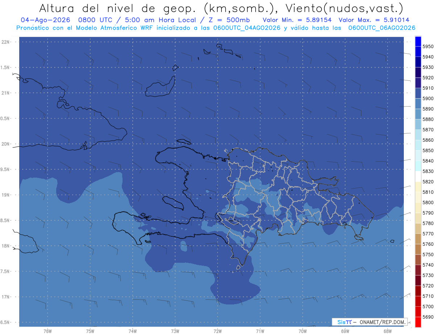Click the '5900' legend value
This screenshot has height=336, width=435.
tap(428, 99)
